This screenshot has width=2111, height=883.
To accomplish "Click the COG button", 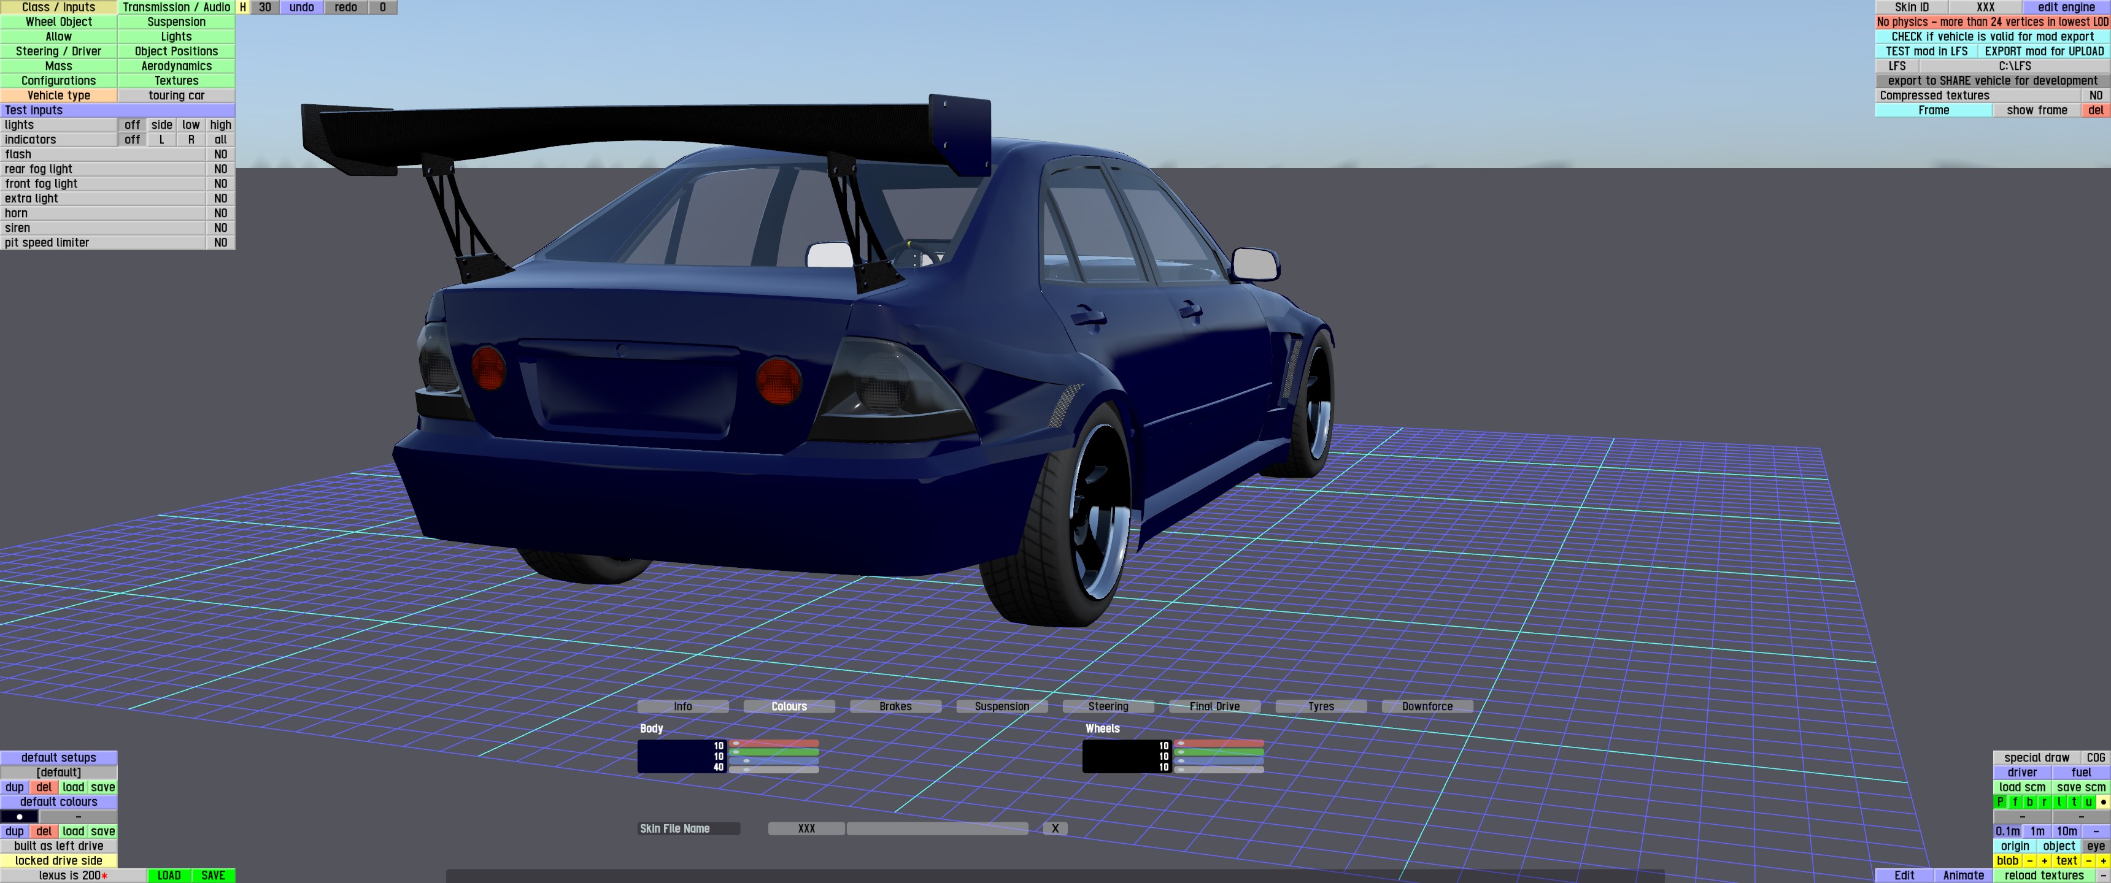I will coord(2096,758).
